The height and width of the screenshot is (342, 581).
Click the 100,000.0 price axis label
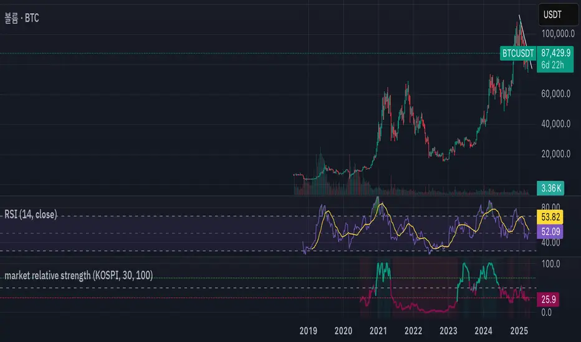point(558,34)
